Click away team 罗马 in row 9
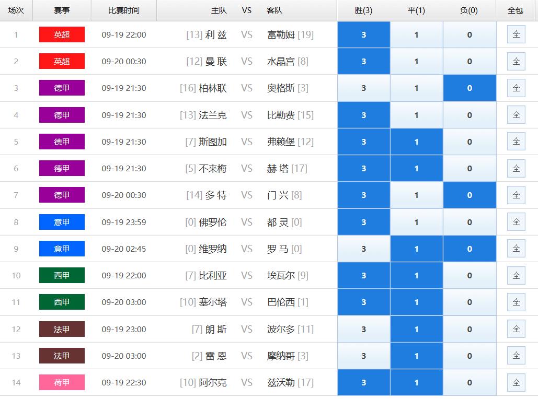Screen dimensions: 538x399 click(278, 249)
